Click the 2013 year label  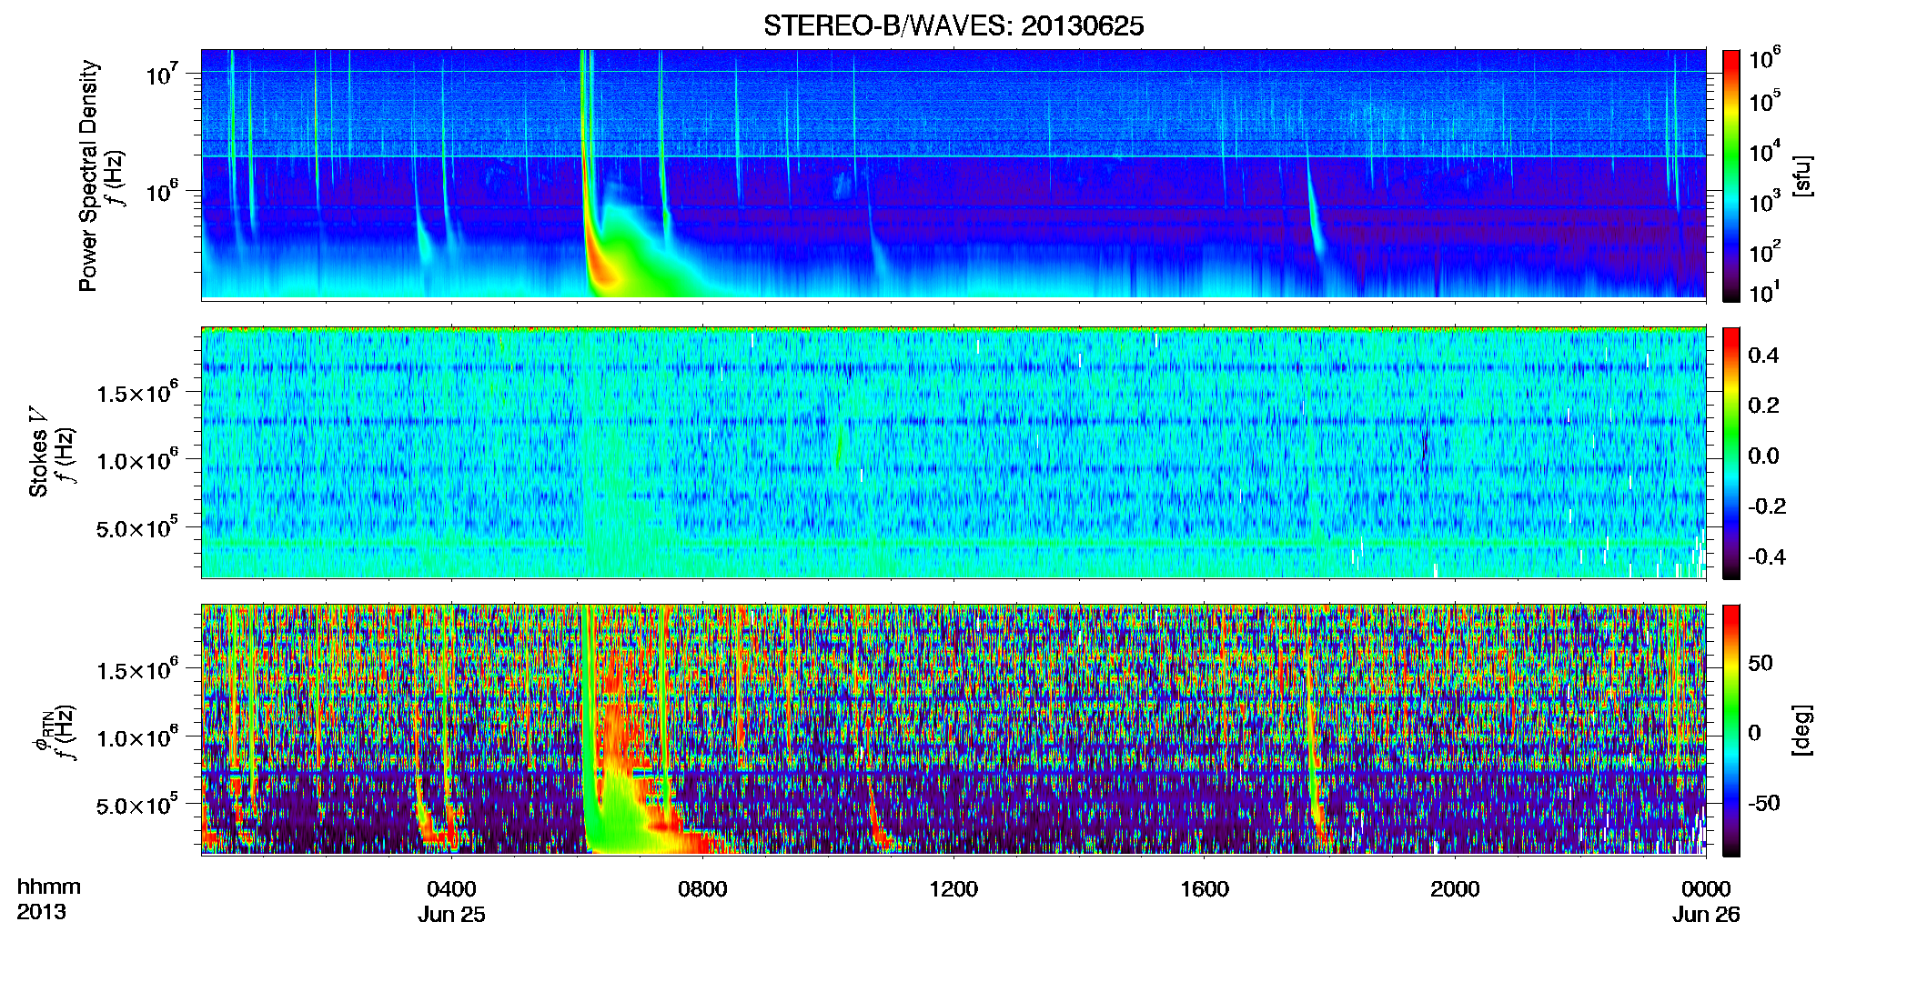point(41,912)
